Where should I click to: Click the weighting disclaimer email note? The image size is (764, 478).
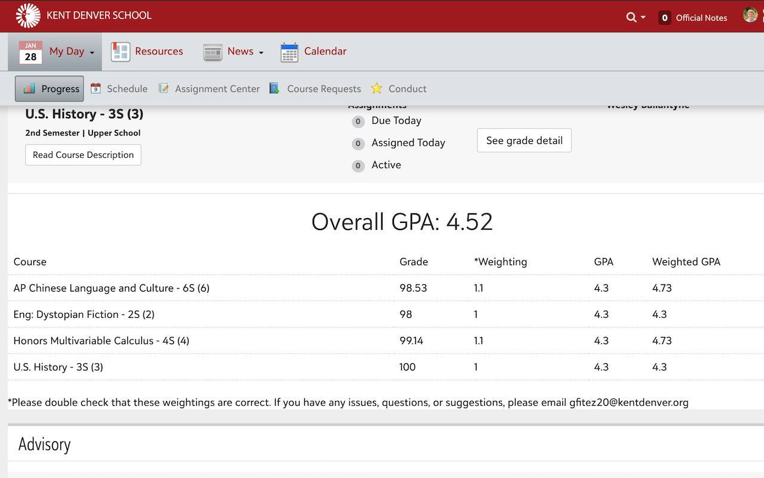click(348, 403)
